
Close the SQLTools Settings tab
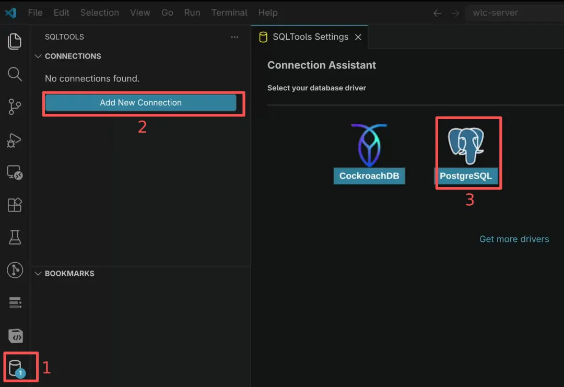[x=358, y=37]
